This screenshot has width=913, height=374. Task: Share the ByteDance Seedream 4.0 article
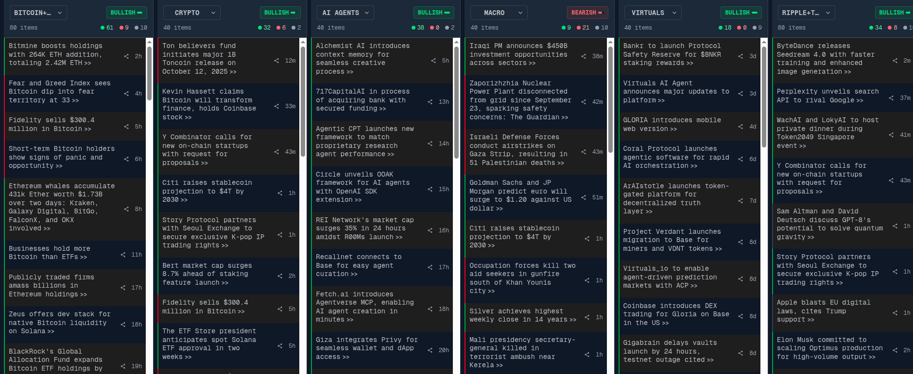[895, 61]
